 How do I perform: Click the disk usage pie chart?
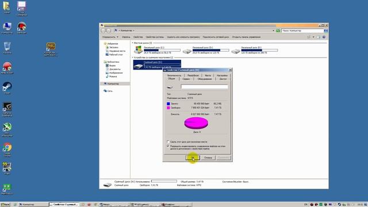tap(196, 123)
